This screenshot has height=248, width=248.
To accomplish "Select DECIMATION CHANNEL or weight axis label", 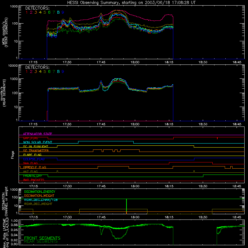I will pos(5,201).
